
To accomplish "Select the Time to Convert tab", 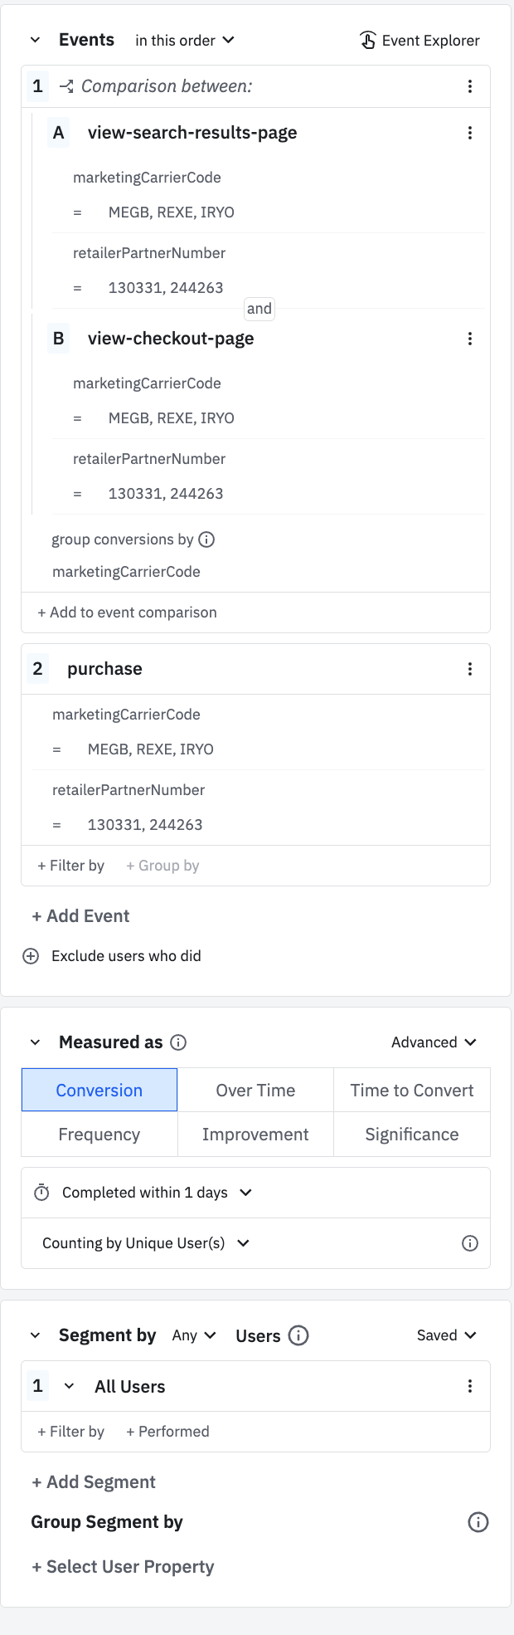I will (412, 1091).
